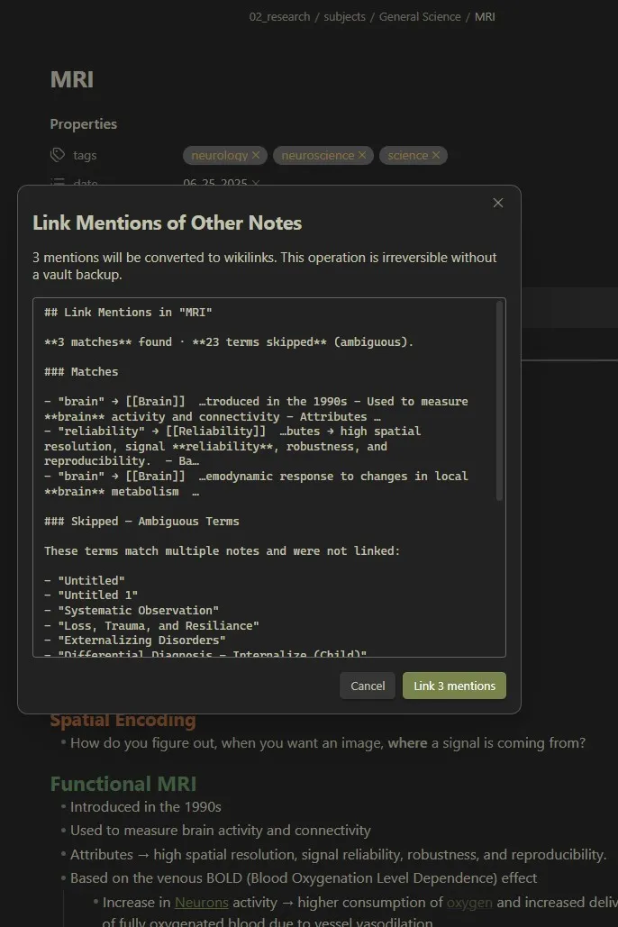
Task: Click "Skipped – Ambiguous Terms" heading
Action: [x=142, y=521]
